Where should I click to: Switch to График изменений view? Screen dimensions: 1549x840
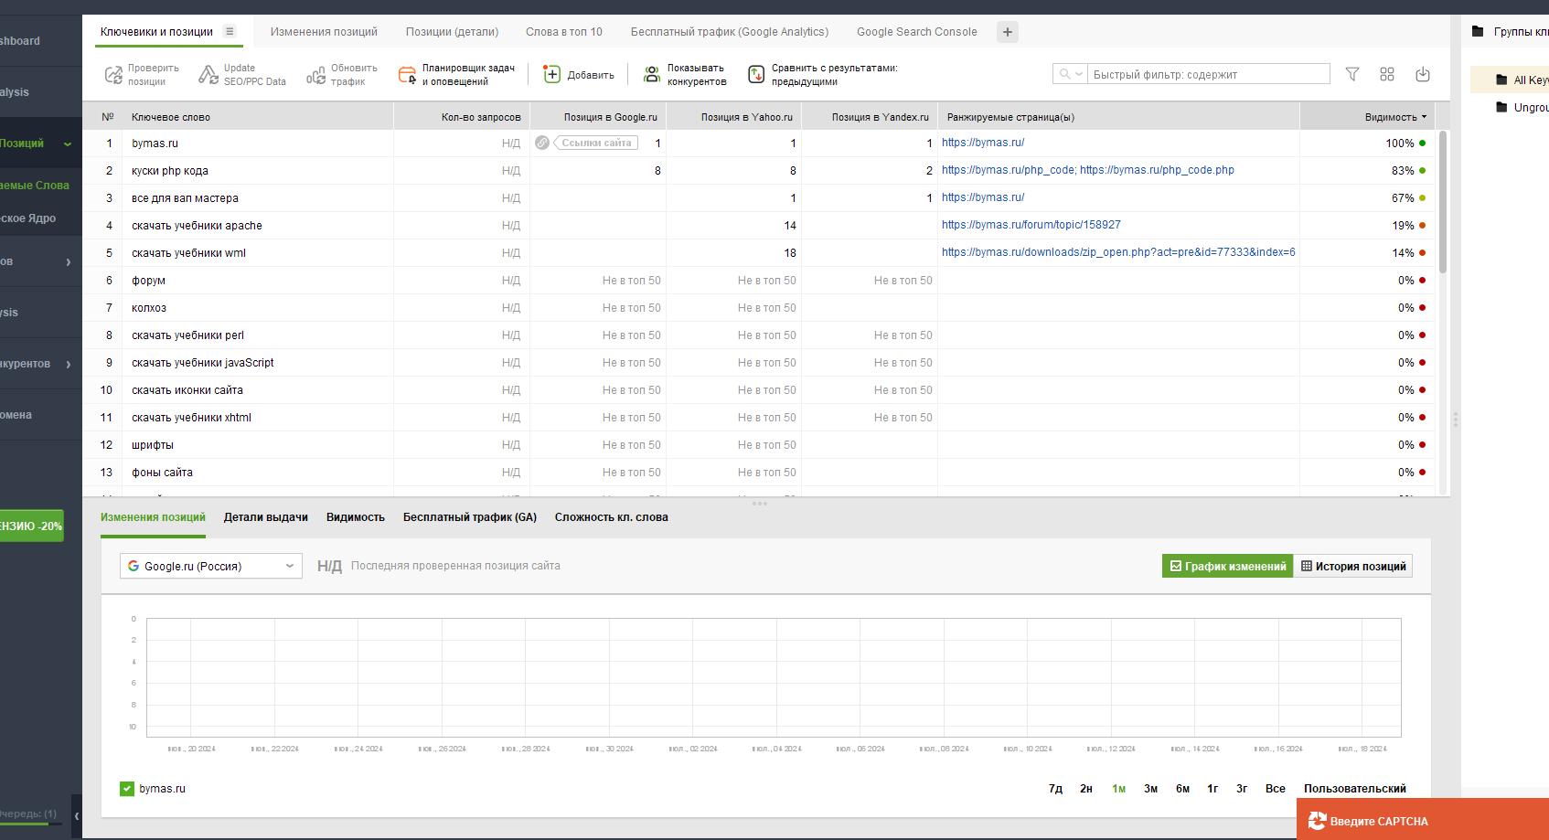pos(1228,567)
